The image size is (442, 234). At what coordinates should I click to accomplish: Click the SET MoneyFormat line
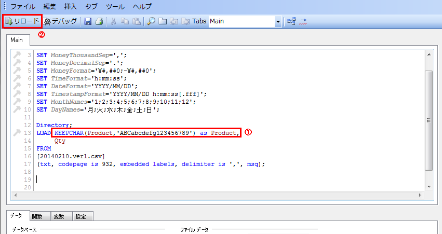(96, 71)
